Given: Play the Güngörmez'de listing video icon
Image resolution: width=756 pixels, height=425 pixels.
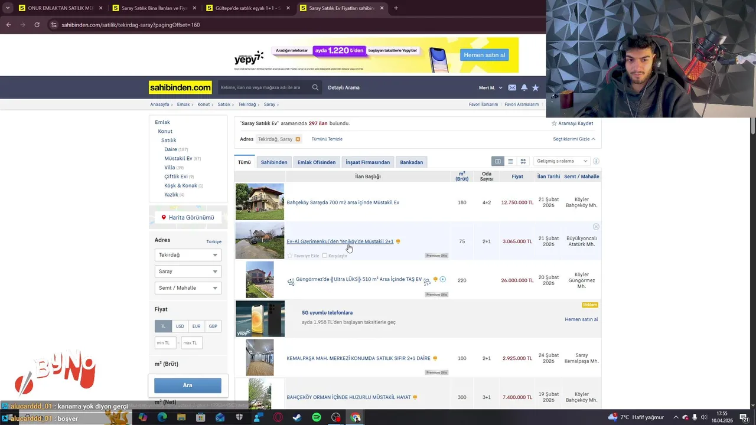Looking at the screenshot, I should 442,279.
